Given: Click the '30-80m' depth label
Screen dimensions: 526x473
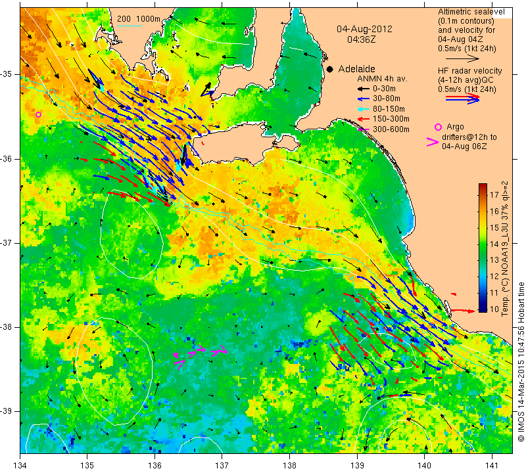Looking at the screenshot, I should click(x=387, y=99).
